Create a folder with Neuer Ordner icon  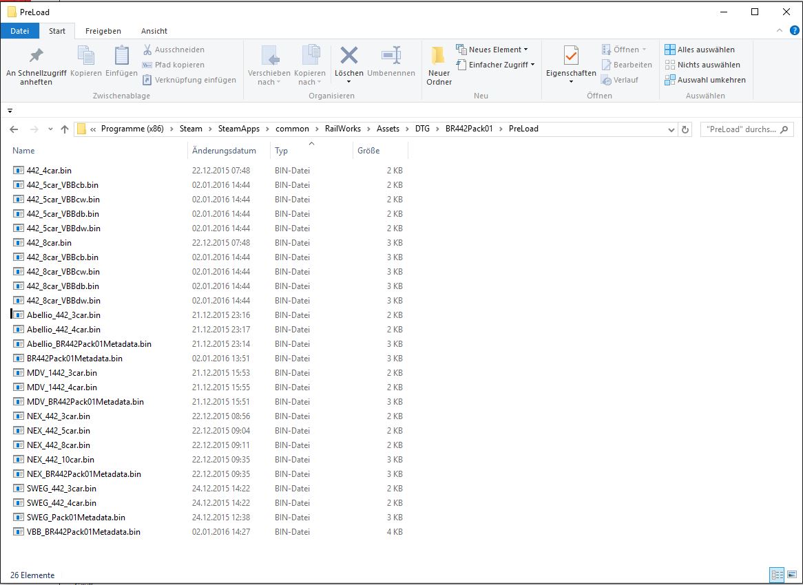[x=439, y=56]
